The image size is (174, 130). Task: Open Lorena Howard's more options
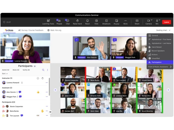pyautogui.click(x=47, y=83)
